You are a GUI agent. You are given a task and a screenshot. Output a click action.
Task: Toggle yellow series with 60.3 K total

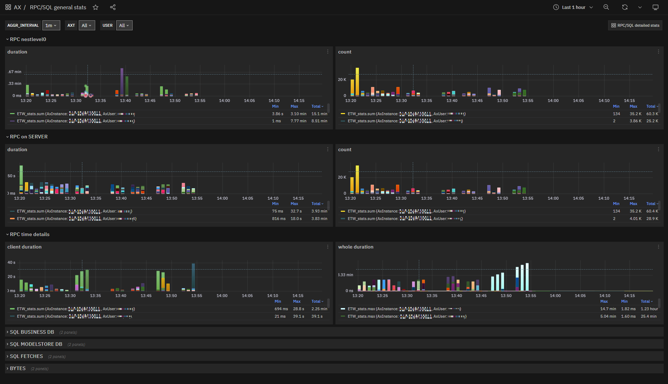[406, 114]
